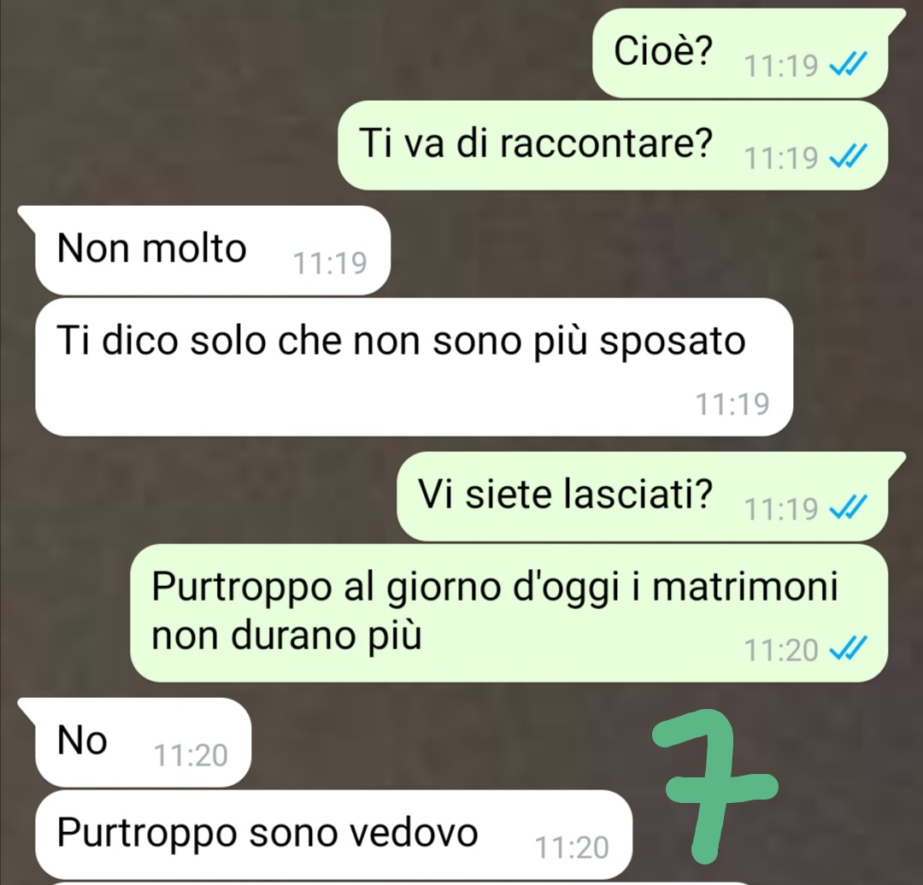Tap the 11:19 timestamp next to 'Non molto'

point(330,263)
